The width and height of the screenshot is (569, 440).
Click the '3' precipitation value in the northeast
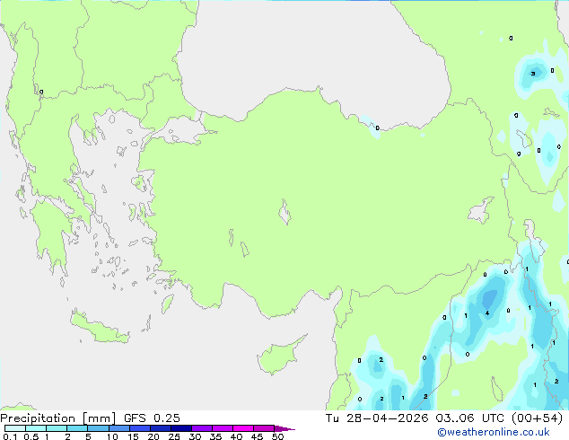pos(533,74)
